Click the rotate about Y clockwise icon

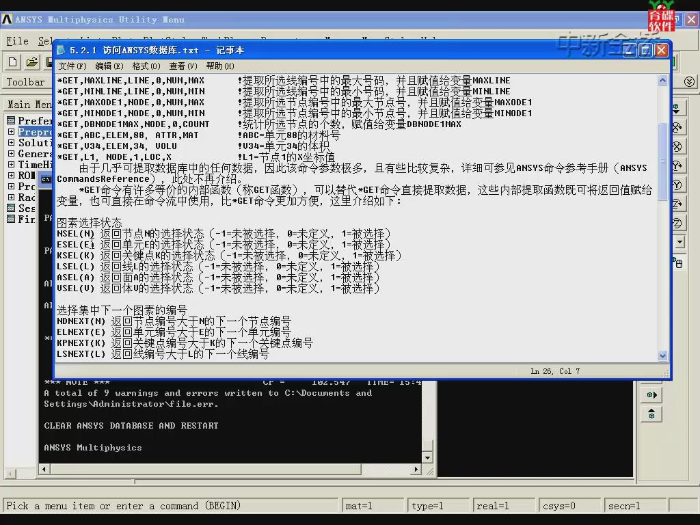coord(677,165)
